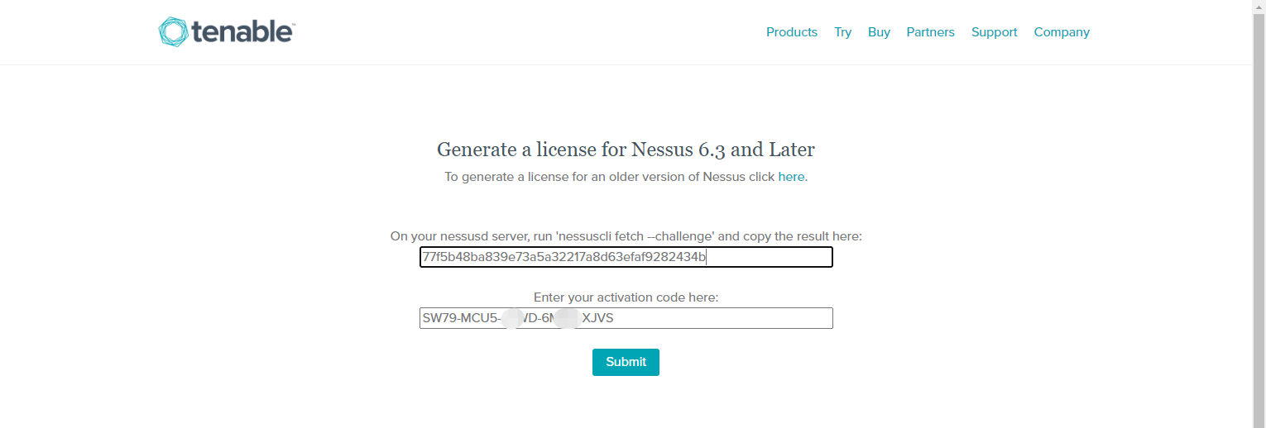1266x428 pixels.
Task: Click the SW79-MCU5 start of activation code
Action: coord(460,318)
